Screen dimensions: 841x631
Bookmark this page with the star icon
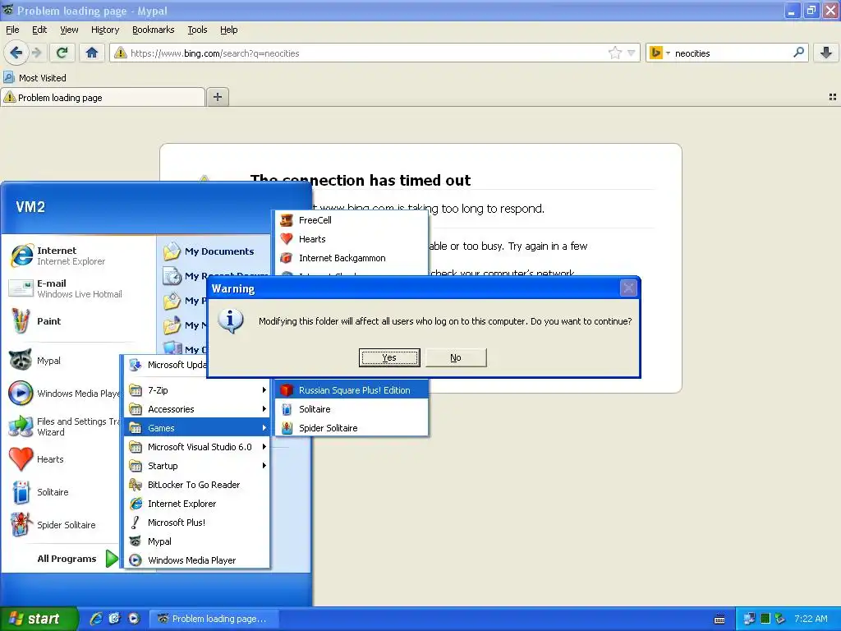coord(614,53)
